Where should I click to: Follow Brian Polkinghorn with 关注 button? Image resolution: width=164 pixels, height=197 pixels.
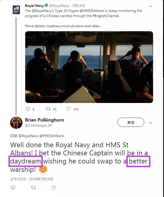[131, 122]
